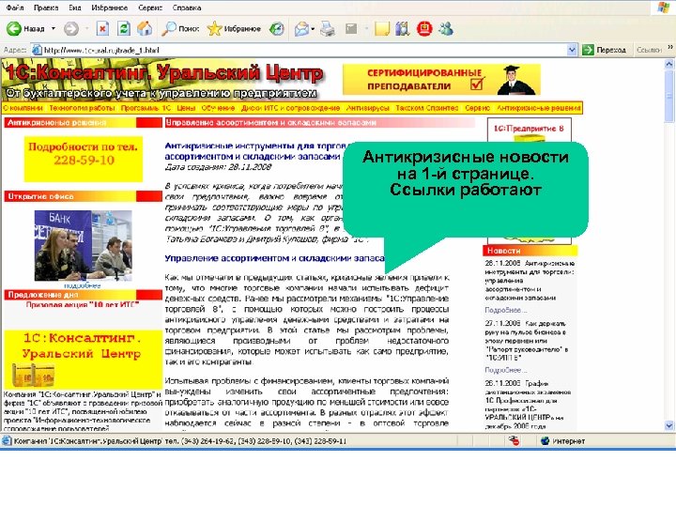Open the Обучение navigation link
Image resolution: width=676 pixels, height=507 pixels.
[218, 108]
